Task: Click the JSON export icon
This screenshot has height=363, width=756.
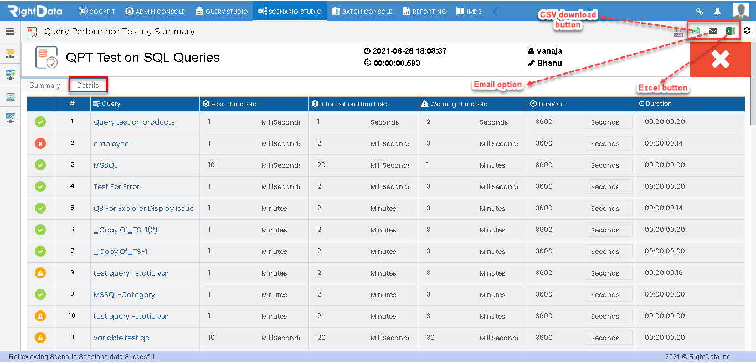Action: click(x=679, y=32)
